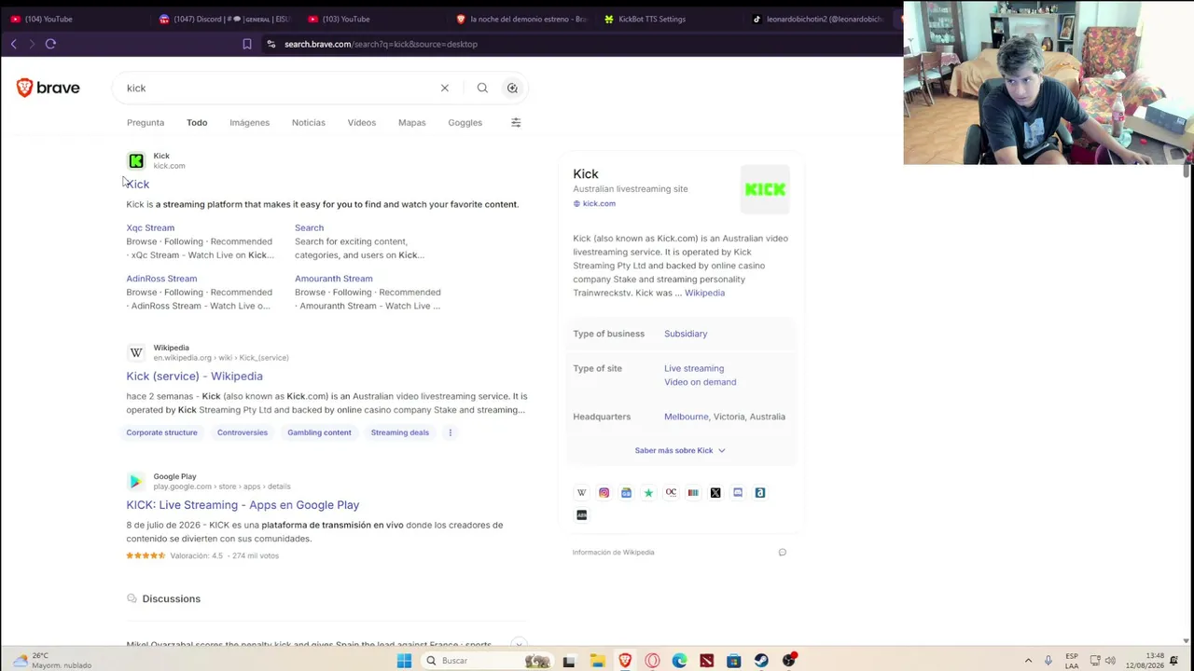Switch to the Imágenes tab
Image resolution: width=1194 pixels, height=671 pixels.
point(249,122)
